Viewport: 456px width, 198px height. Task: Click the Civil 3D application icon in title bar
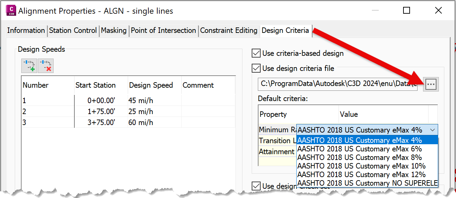coord(11,11)
